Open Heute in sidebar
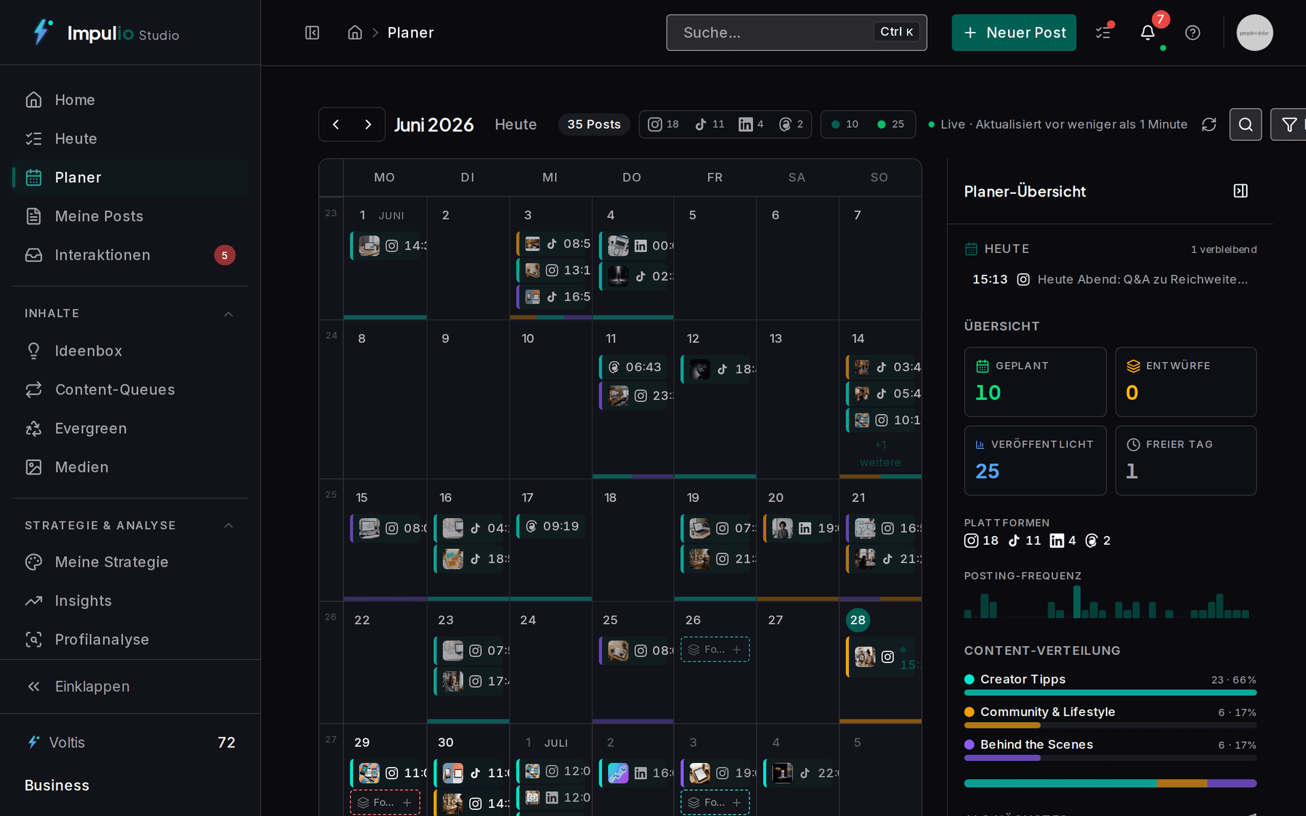1306x816 pixels. click(x=130, y=139)
